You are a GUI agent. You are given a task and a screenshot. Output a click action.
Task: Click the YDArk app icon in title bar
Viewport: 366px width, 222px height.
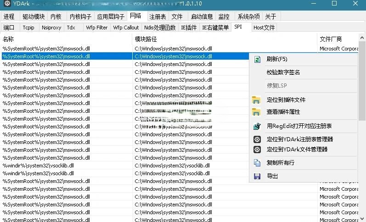(7, 3)
